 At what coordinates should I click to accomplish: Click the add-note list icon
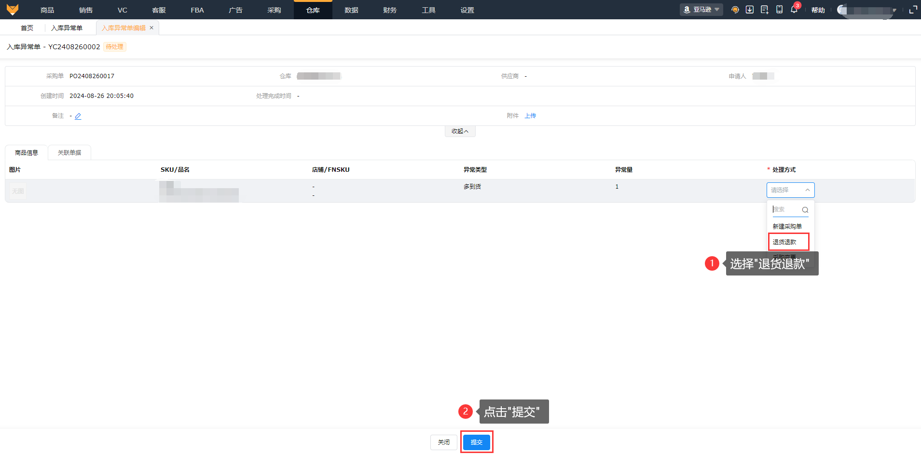(765, 10)
